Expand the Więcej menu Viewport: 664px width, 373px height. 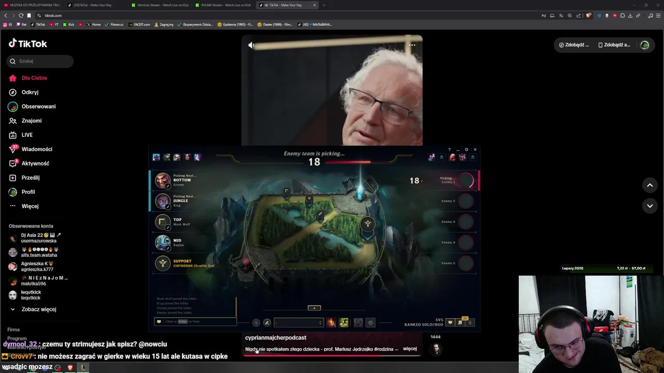click(x=24, y=206)
